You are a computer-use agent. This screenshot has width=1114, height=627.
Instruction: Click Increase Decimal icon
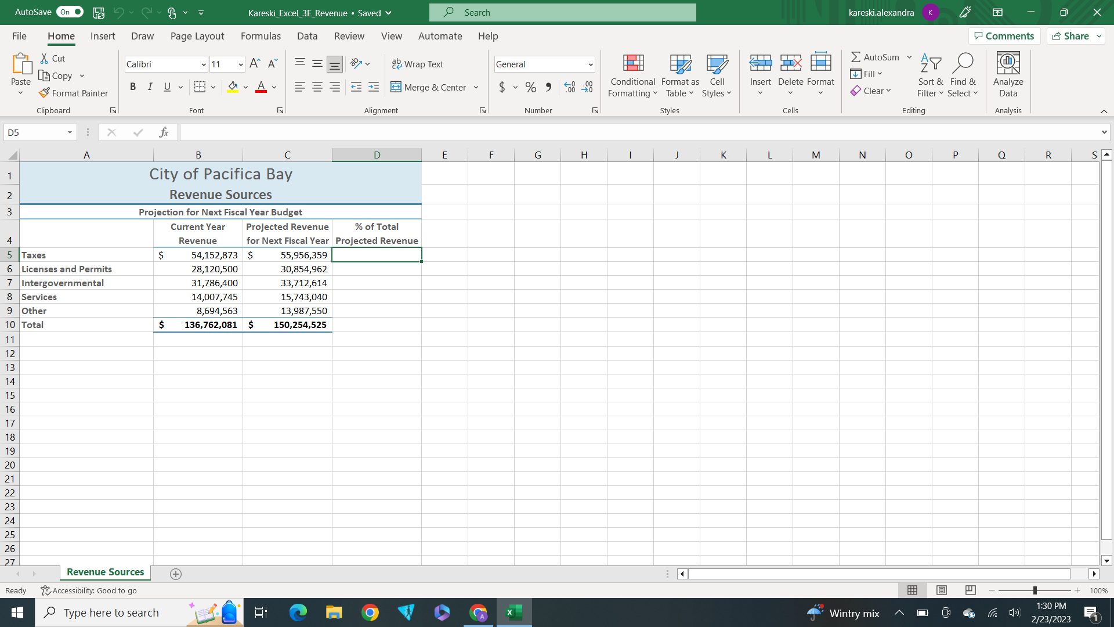[x=569, y=88]
